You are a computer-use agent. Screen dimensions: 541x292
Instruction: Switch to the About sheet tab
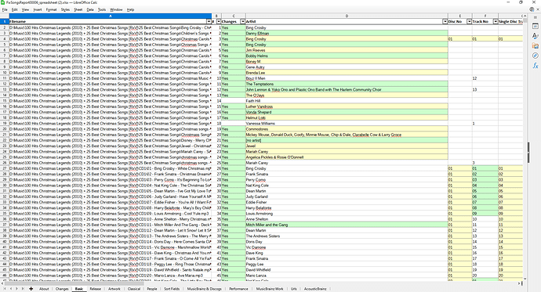pyautogui.click(x=44, y=289)
